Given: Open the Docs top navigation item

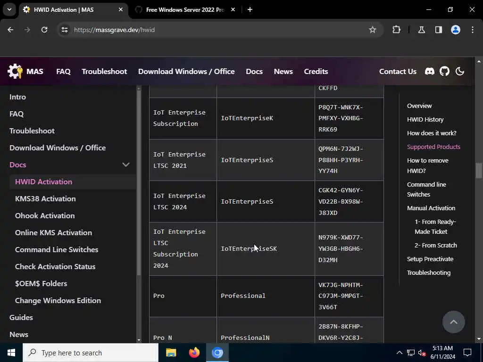Looking at the screenshot, I should tap(254, 72).
